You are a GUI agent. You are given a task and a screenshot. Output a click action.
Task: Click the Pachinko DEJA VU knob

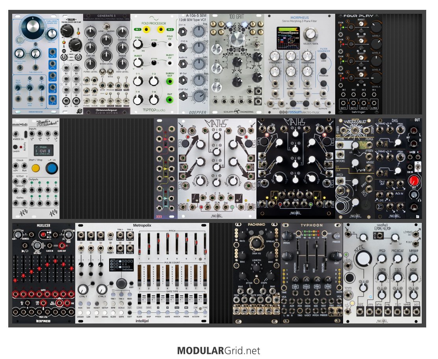(x=256, y=243)
